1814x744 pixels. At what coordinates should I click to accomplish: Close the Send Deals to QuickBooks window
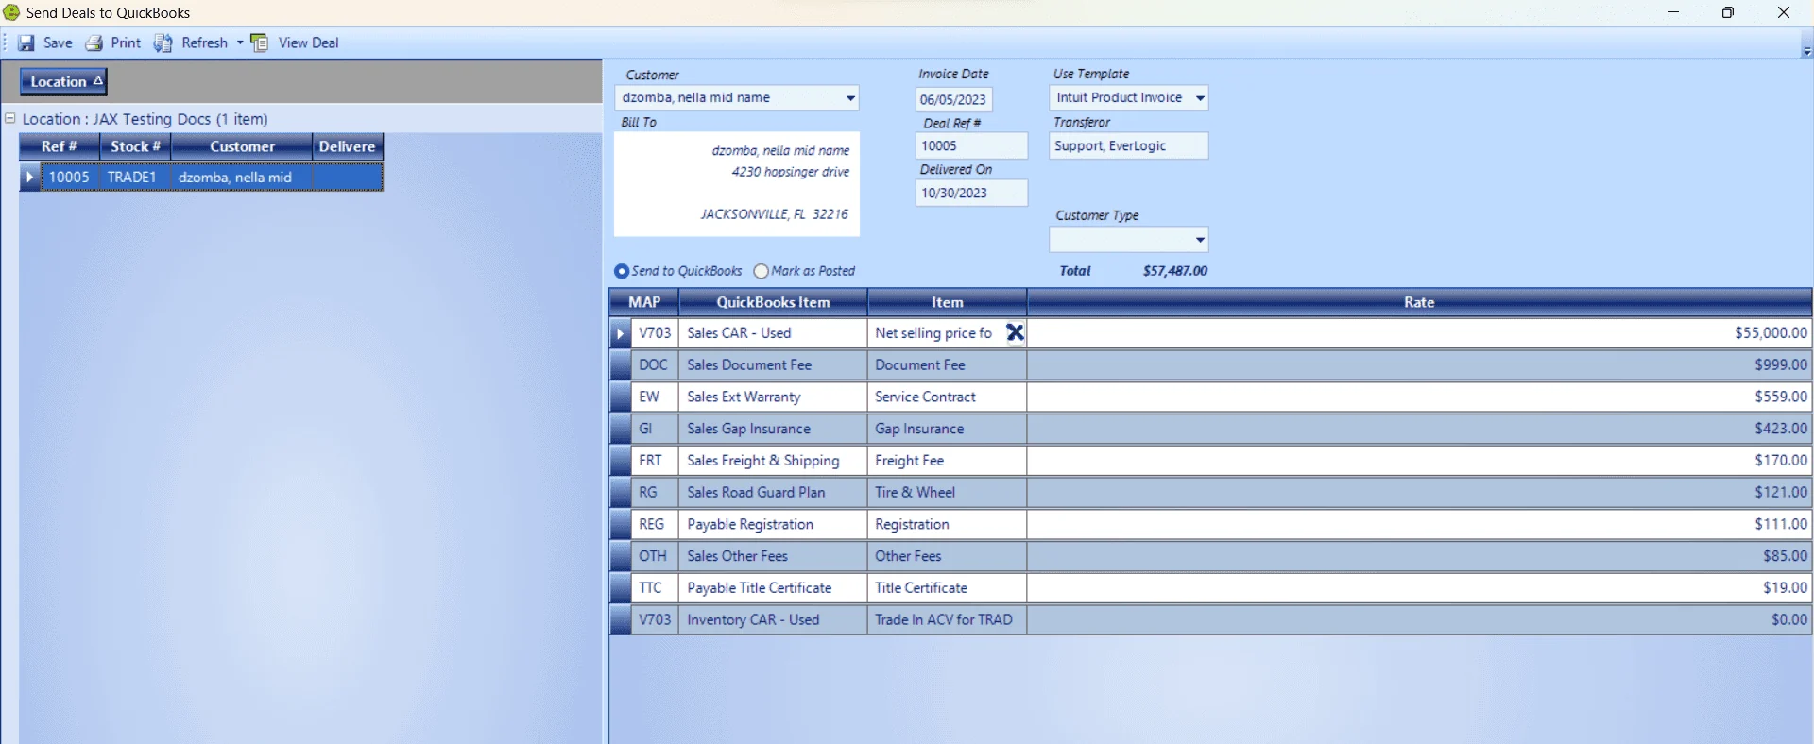pos(1784,12)
